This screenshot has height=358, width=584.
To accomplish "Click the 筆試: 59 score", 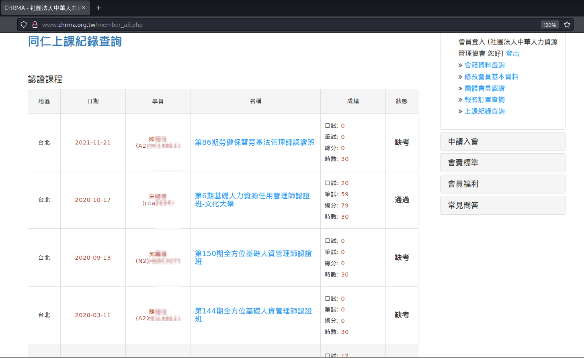I will (337, 194).
